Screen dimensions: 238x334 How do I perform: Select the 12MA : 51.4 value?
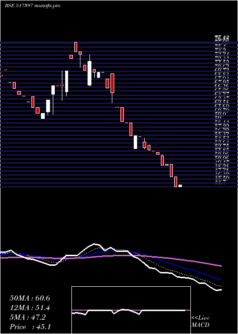(x=30, y=308)
